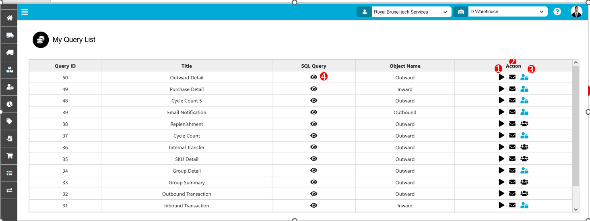The image size is (590, 221).
Task: Show SQL query for Outward Detail via eye icon
Action: pyautogui.click(x=314, y=77)
